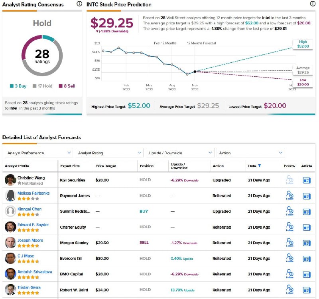Viewport: 319px width, 299px height.
Task: Open Kinngai Chan analyst profile link
Action: [30, 209]
